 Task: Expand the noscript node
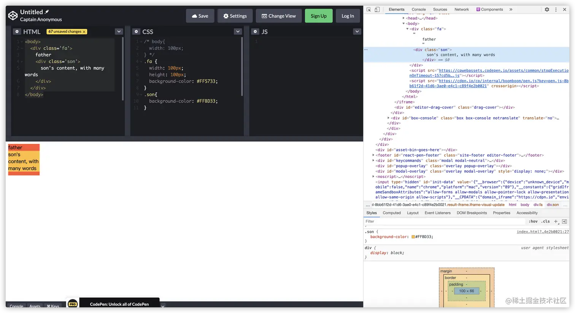[373, 176]
